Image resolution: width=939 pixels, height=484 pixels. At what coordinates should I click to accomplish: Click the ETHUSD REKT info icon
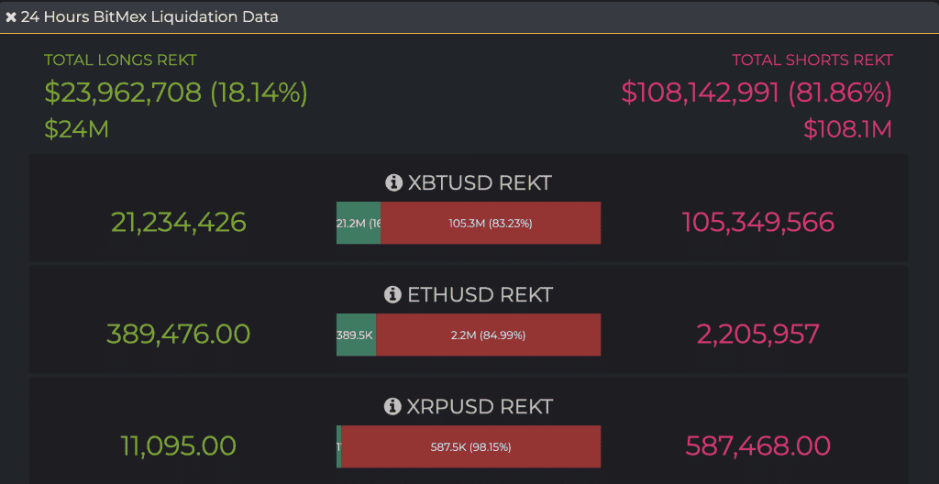392,294
